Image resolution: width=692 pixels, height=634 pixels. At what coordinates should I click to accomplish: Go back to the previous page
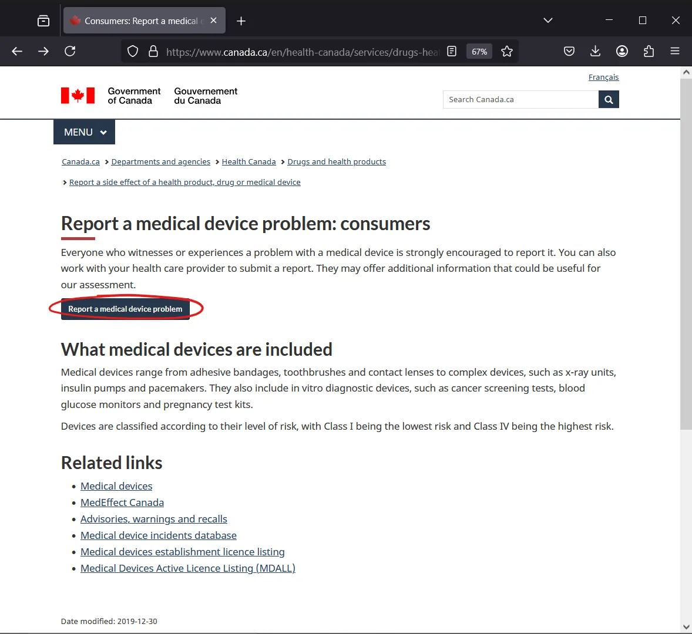[x=17, y=52]
